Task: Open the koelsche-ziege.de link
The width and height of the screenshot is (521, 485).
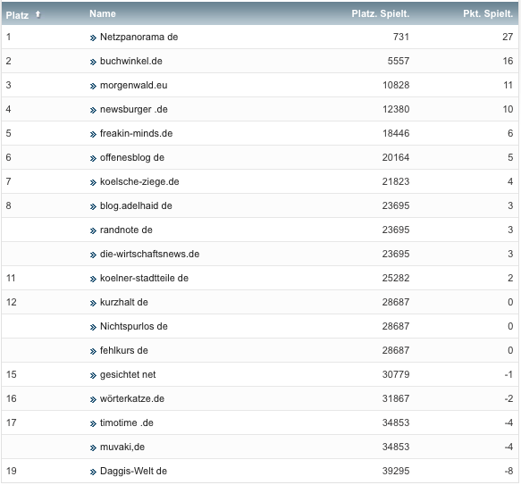Action: coord(139,181)
